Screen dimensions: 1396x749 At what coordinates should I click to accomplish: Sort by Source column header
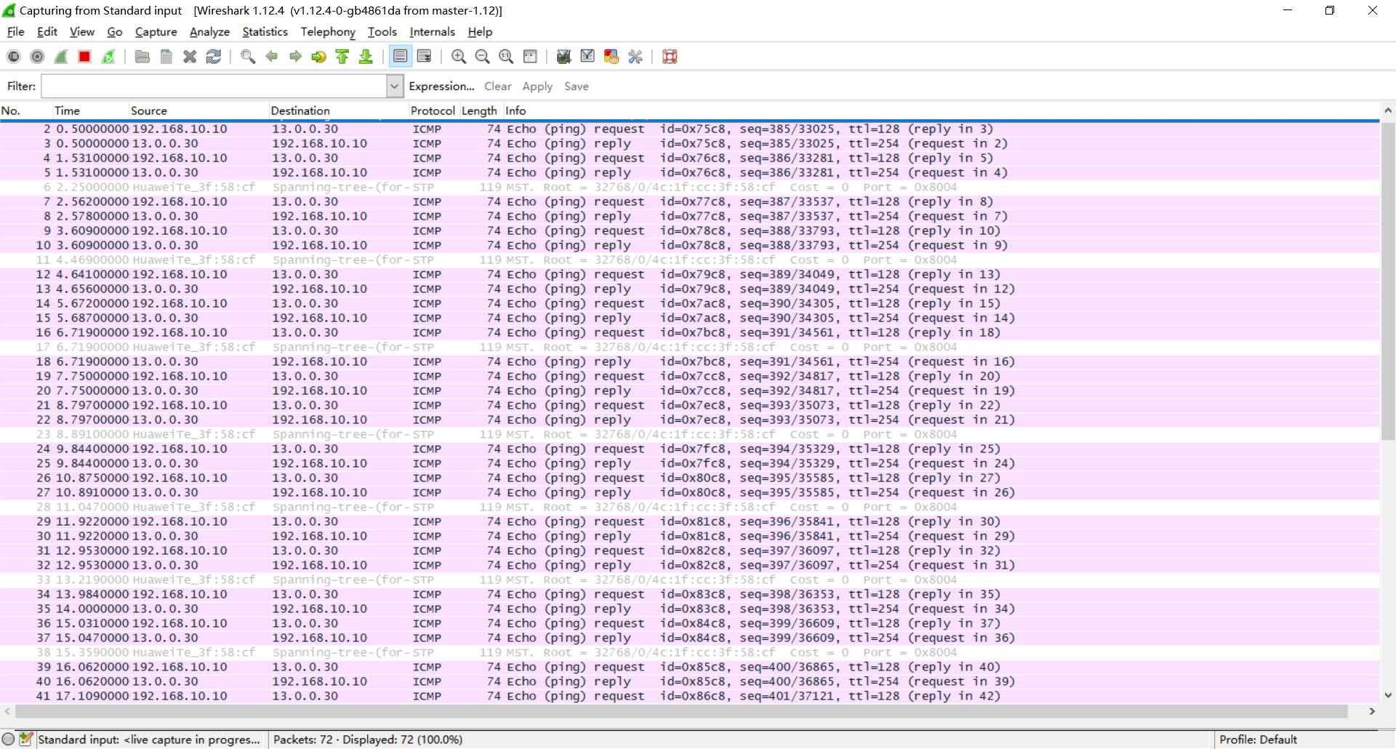199,111
